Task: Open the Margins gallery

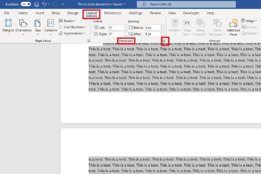Action: point(8,26)
